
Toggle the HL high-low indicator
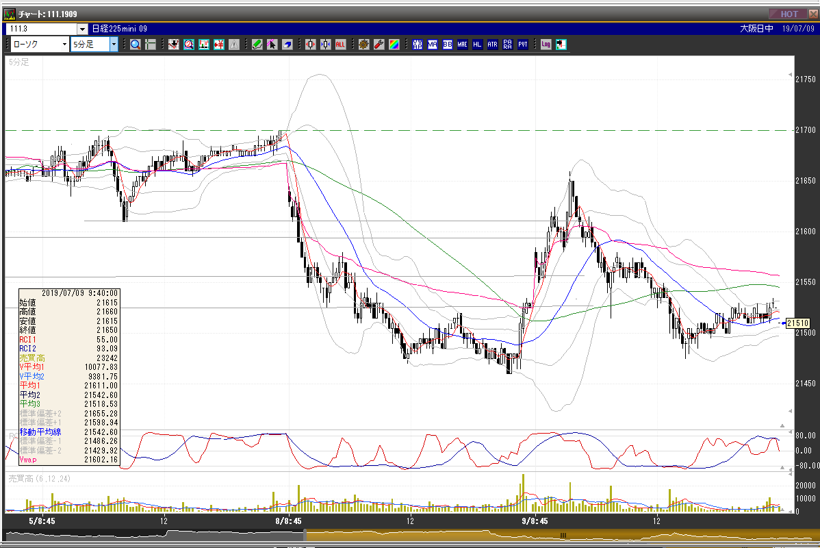click(478, 45)
